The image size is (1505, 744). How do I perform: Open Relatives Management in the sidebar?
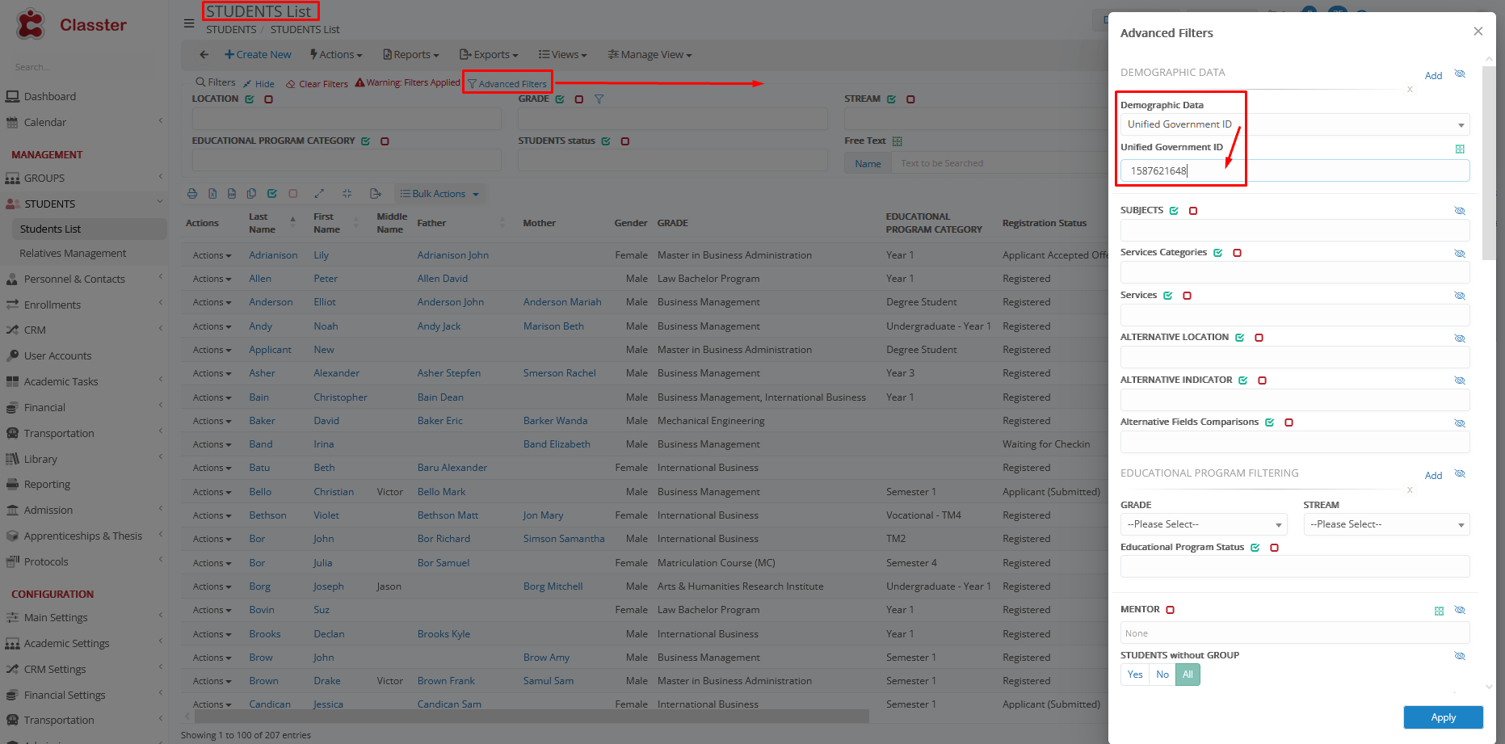coord(73,254)
